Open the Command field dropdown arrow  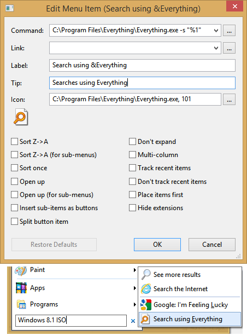216,31
